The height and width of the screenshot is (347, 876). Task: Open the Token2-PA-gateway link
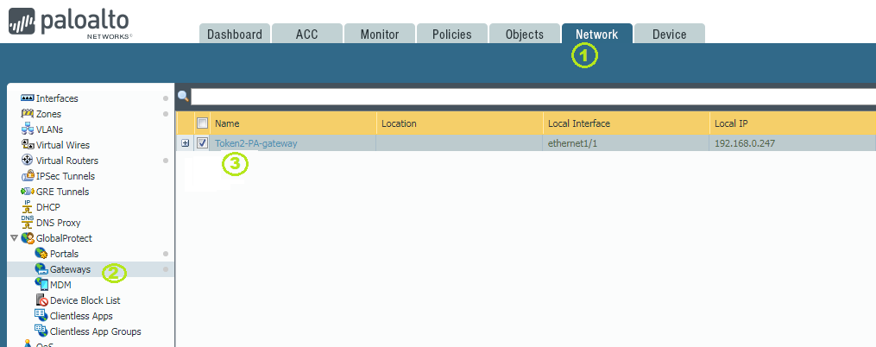click(x=255, y=143)
